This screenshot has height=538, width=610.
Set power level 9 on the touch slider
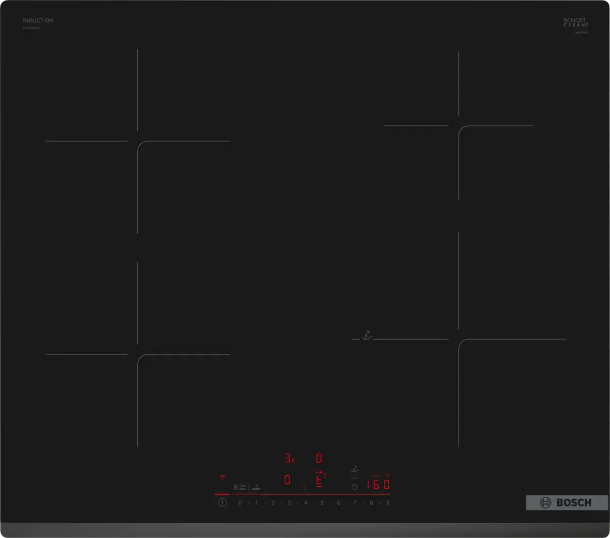pos(387,503)
